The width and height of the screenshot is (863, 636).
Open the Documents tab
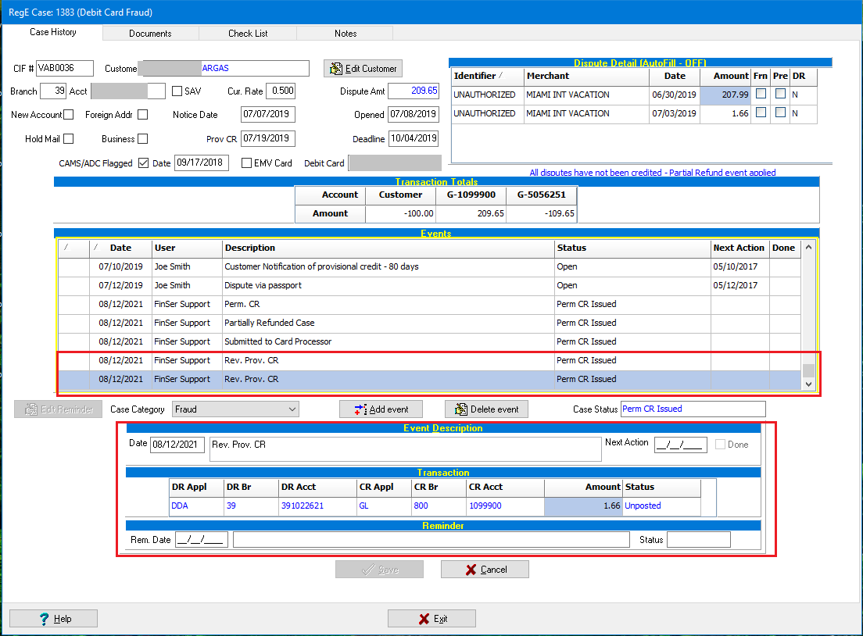tap(150, 34)
